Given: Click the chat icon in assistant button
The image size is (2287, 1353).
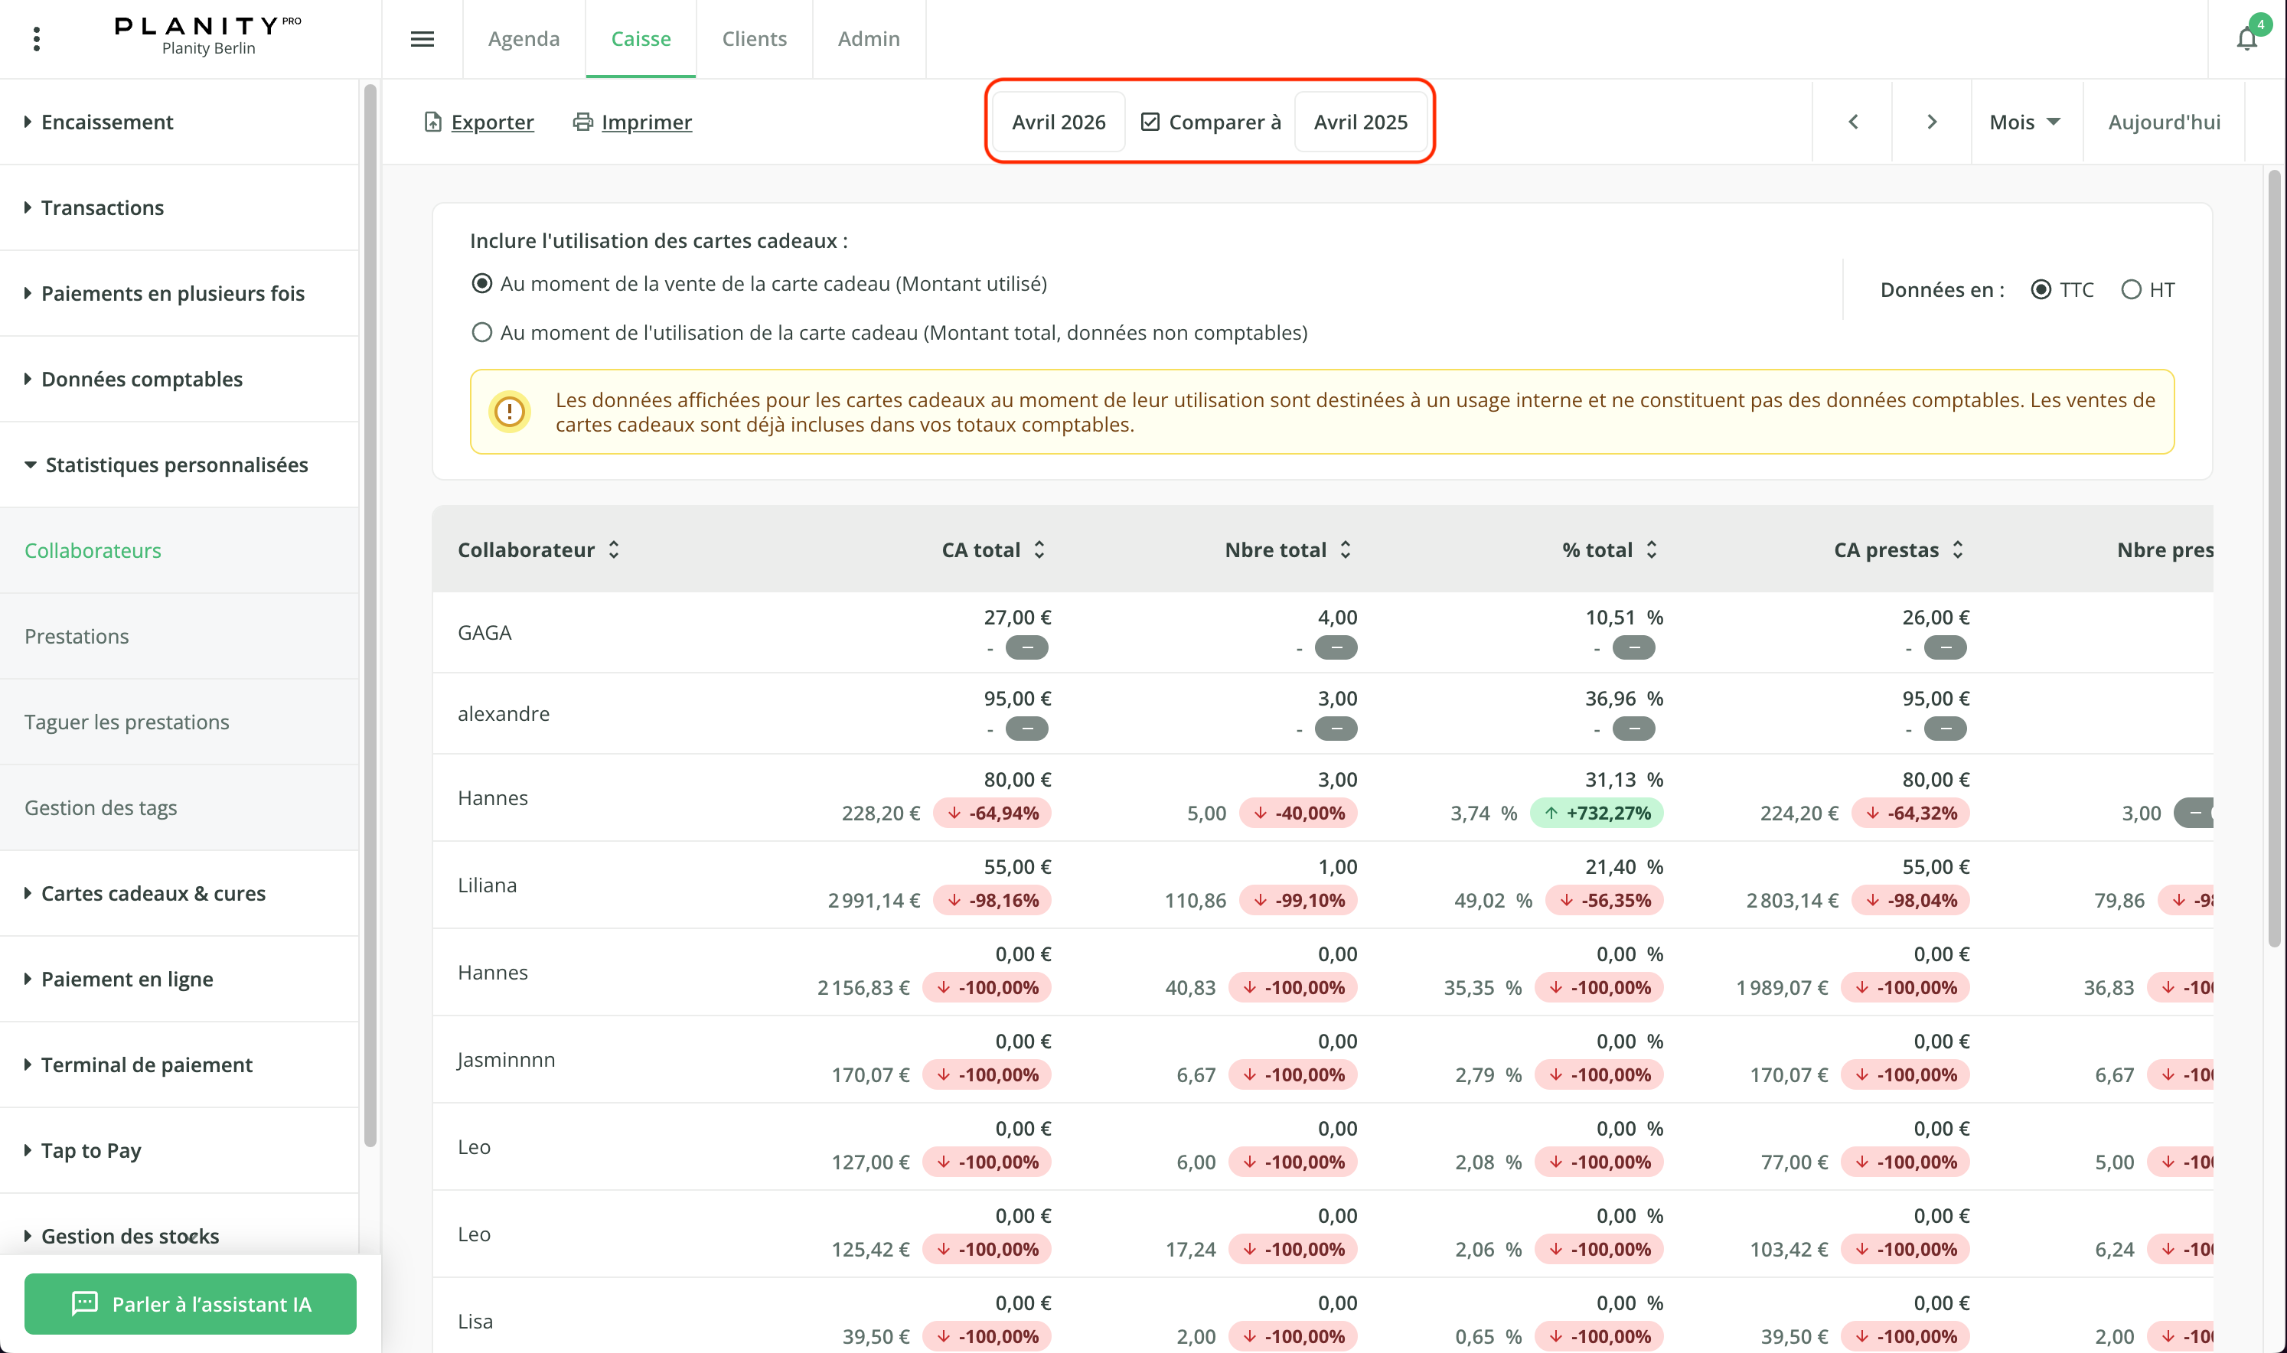Looking at the screenshot, I should [85, 1302].
